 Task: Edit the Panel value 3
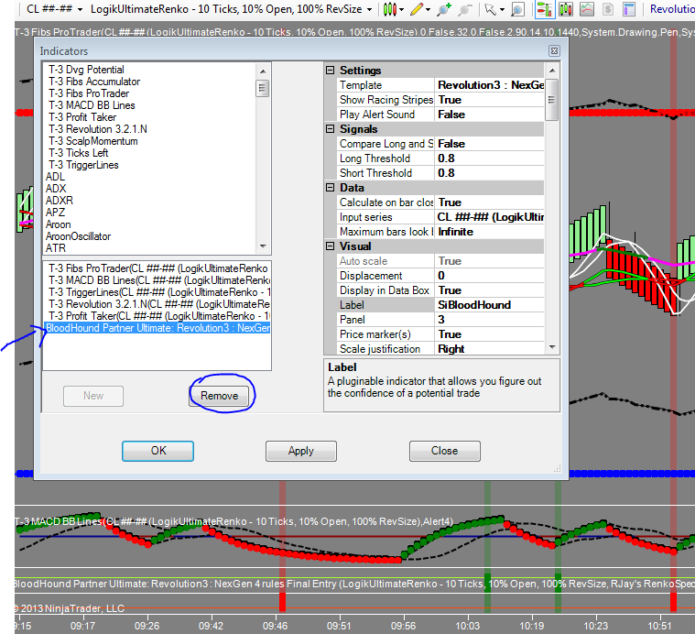point(489,320)
